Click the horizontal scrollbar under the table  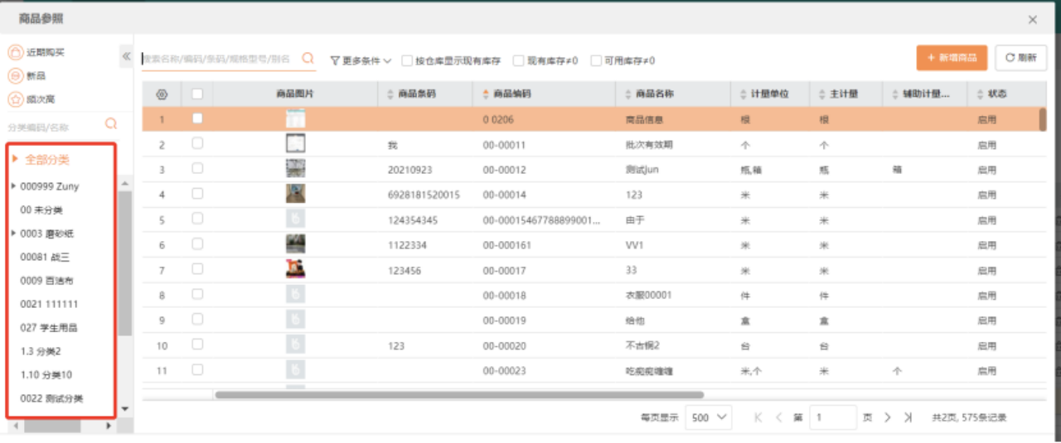pos(459,395)
